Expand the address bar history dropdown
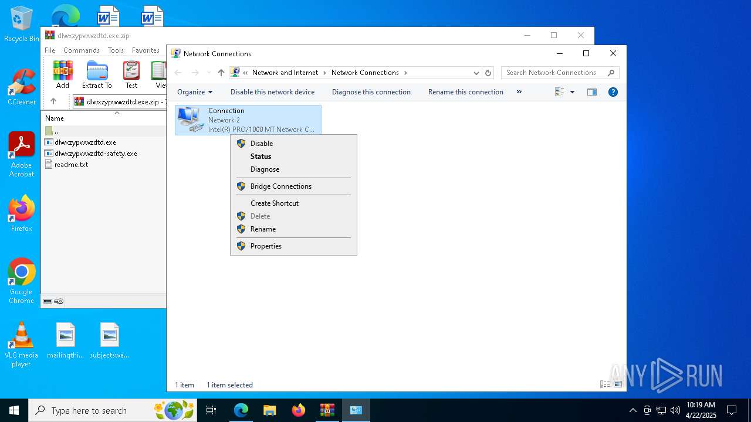The image size is (751, 422). click(x=476, y=73)
